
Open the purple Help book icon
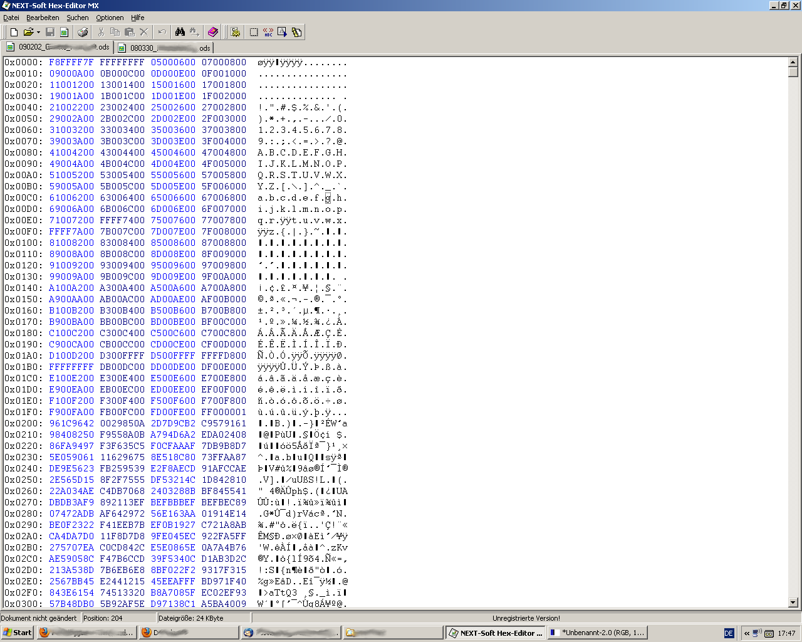[213, 32]
